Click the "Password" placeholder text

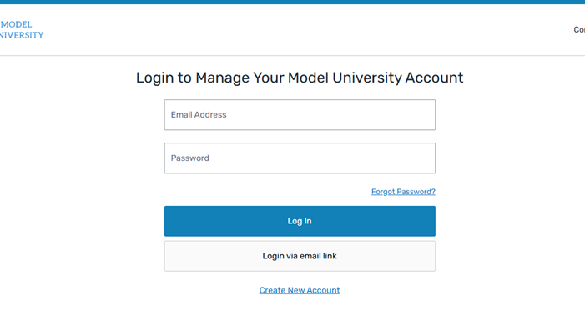pyautogui.click(x=190, y=158)
